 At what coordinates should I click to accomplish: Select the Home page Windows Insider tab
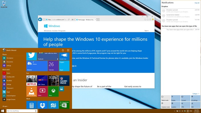click(x=86, y=20)
